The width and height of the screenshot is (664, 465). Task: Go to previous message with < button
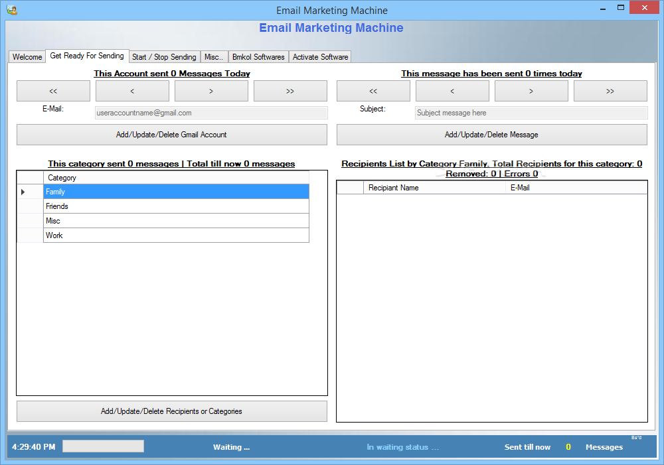coord(452,91)
